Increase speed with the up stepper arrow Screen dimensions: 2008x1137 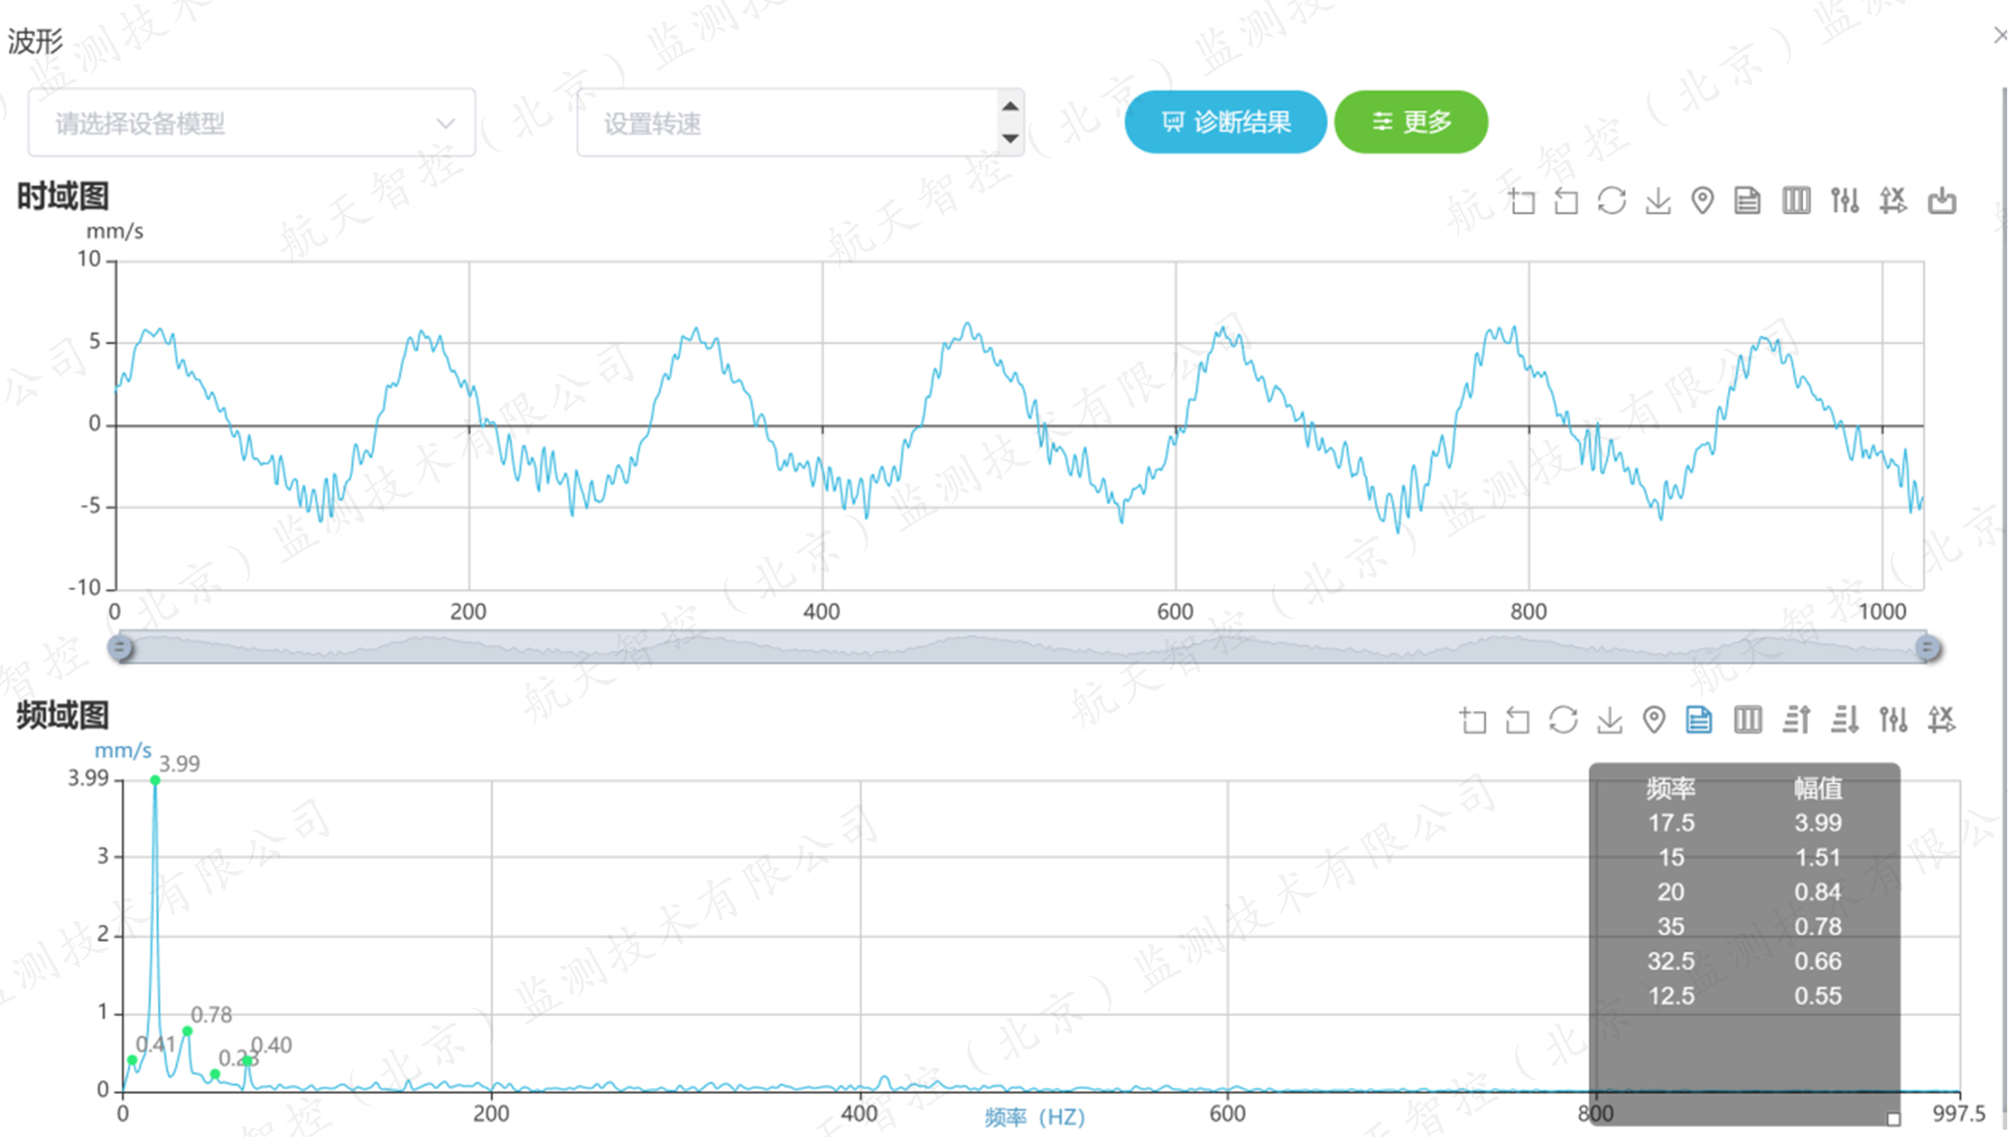click(1010, 107)
